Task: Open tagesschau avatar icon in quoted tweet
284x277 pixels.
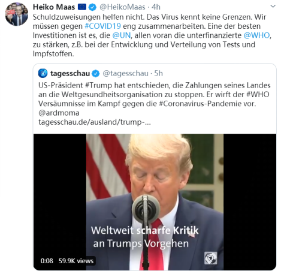Action: pyautogui.click(x=43, y=73)
